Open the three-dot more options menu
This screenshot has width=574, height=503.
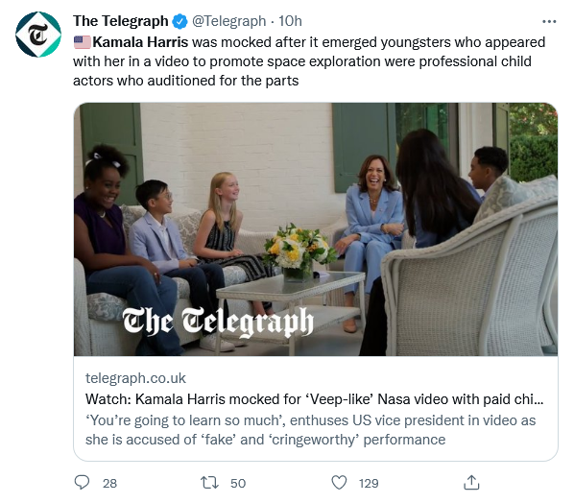click(549, 22)
